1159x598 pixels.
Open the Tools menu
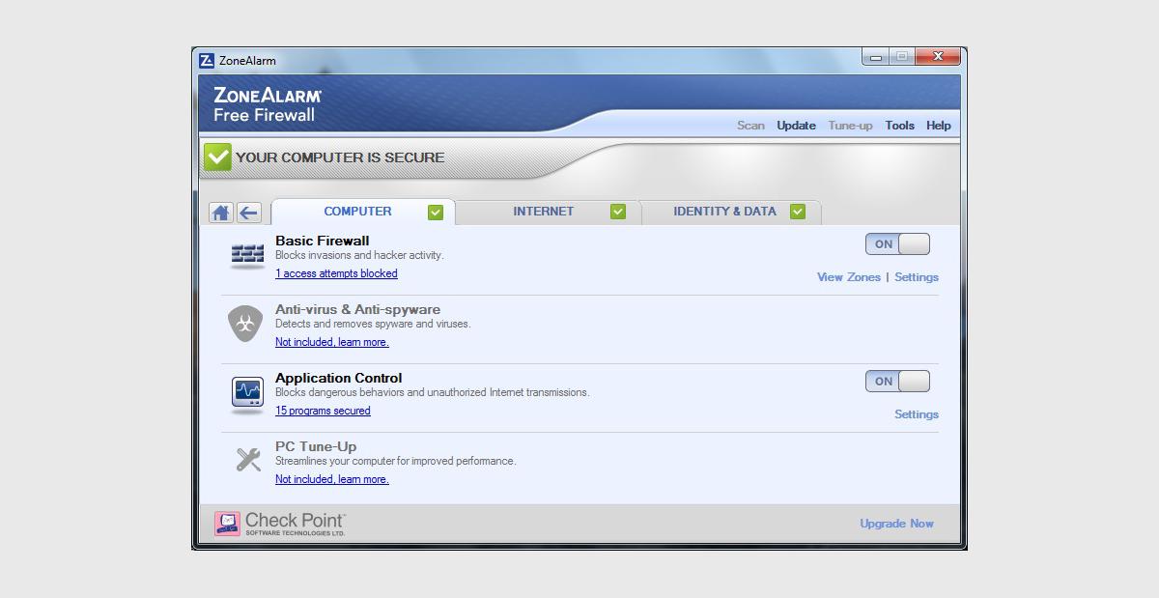(899, 126)
